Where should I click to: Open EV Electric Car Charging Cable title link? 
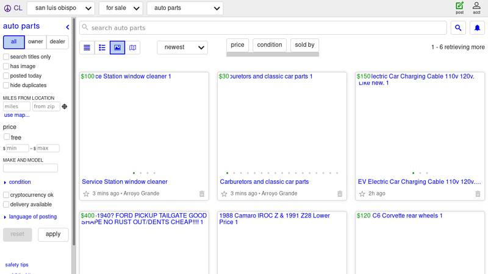click(419, 181)
